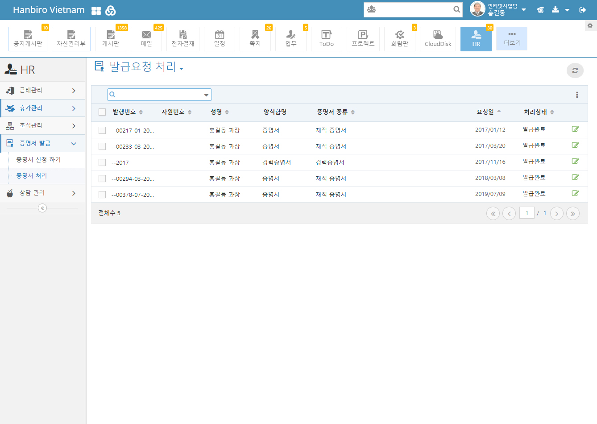Collapse the 증명서 발급 menu
This screenshot has width=597, height=424.
42,143
